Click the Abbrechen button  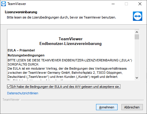point(132,107)
